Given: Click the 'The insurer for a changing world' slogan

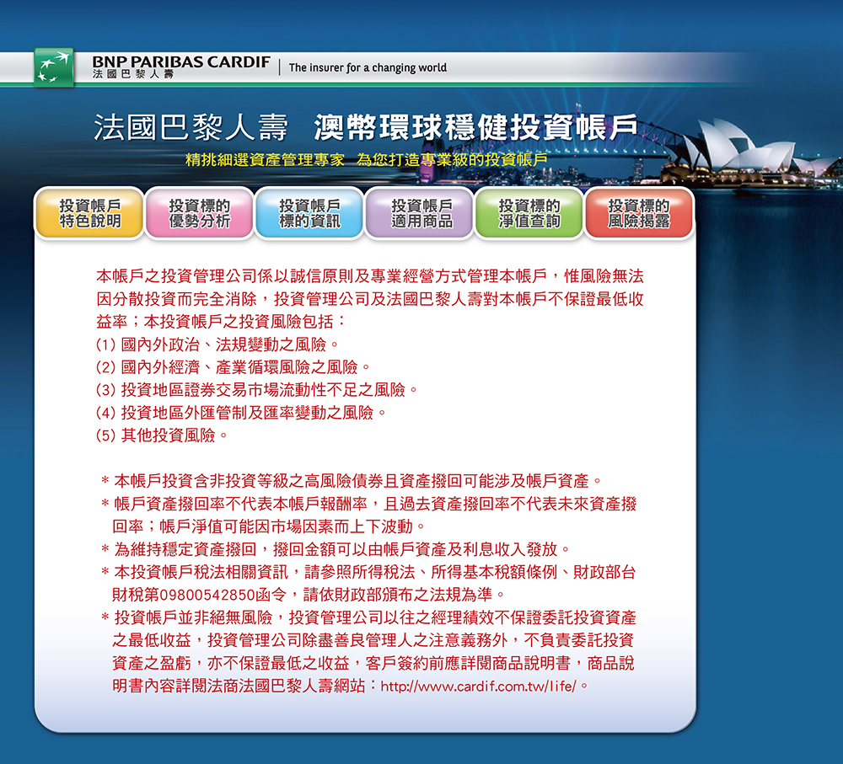Looking at the screenshot, I should point(368,67).
